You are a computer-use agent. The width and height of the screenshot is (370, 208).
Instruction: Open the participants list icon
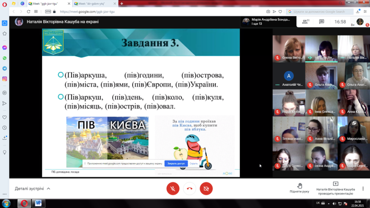tap(305, 22)
